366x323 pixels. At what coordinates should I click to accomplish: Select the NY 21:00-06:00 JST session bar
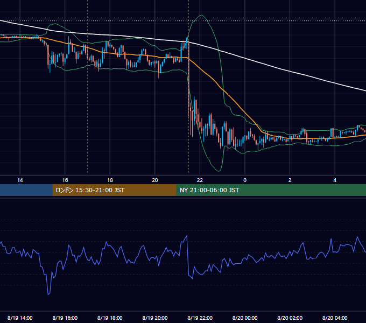point(271,190)
